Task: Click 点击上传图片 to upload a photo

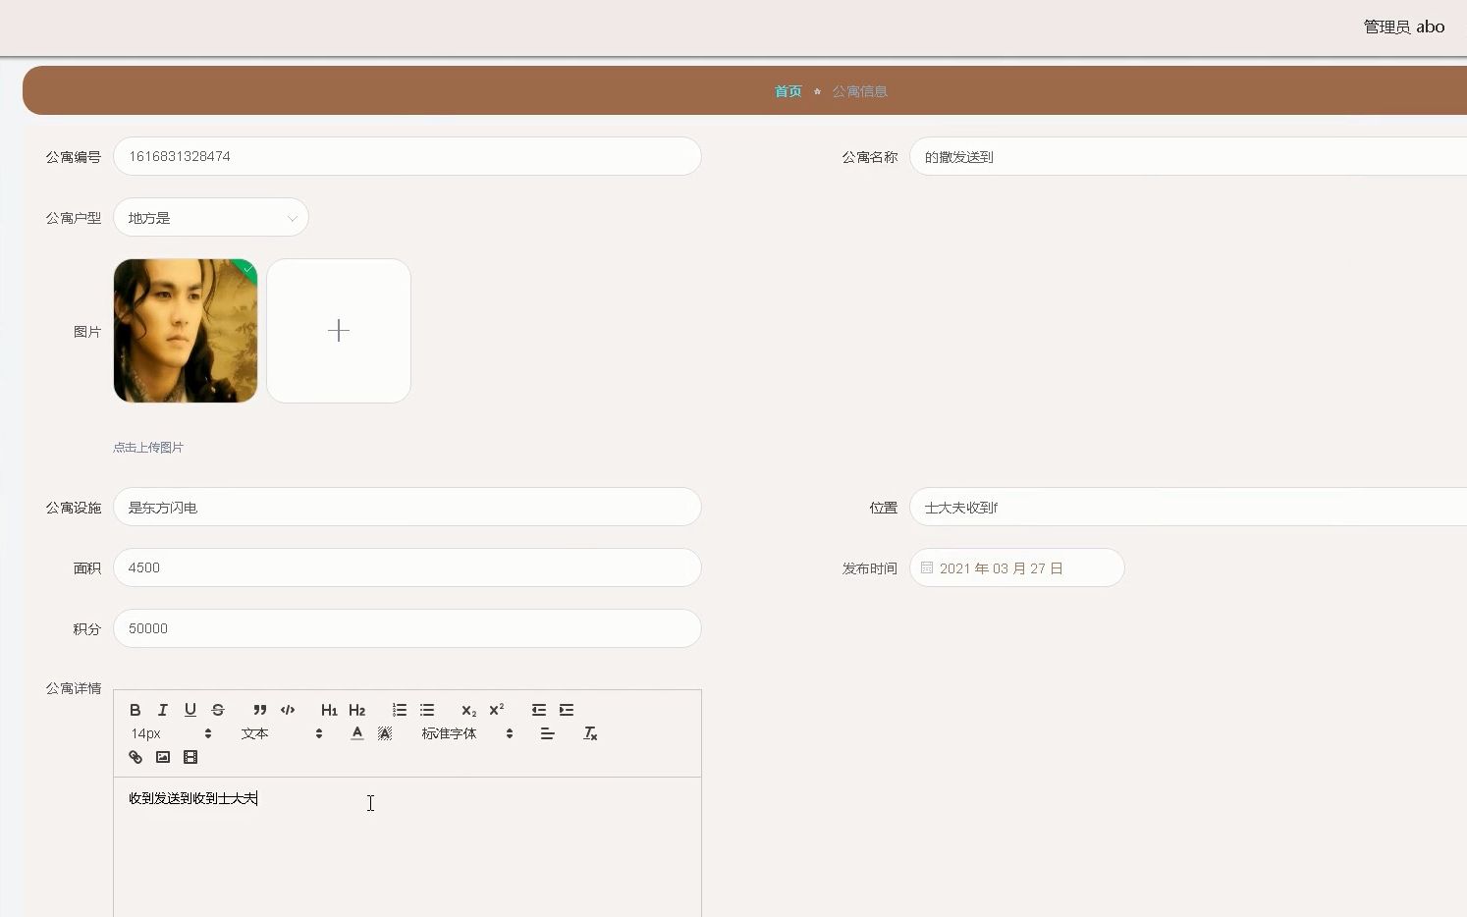Action: click(x=148, y=447)
